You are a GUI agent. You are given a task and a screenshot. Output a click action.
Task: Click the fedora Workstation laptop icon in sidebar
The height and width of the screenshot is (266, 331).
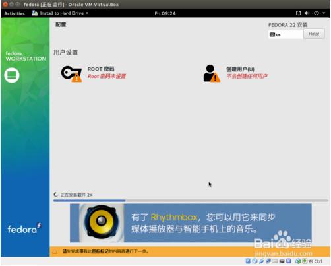(12, 75)
